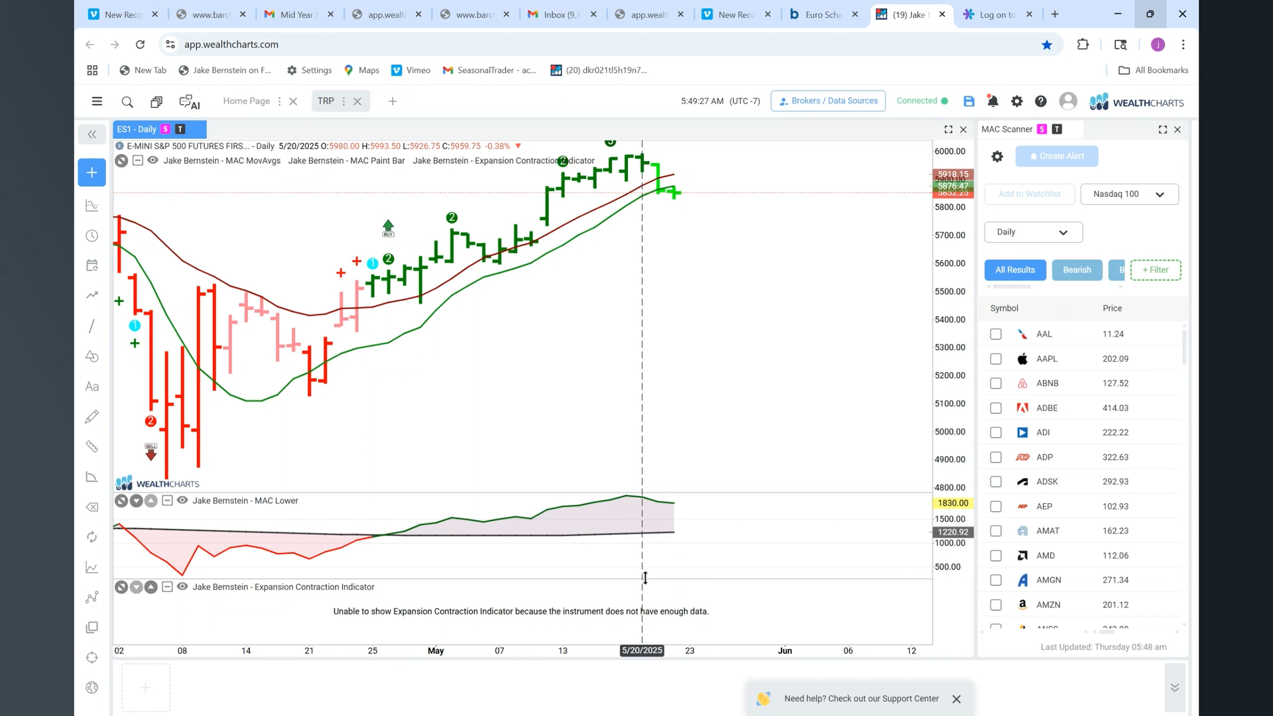Open the symbol search magnifier

(127, 101)
